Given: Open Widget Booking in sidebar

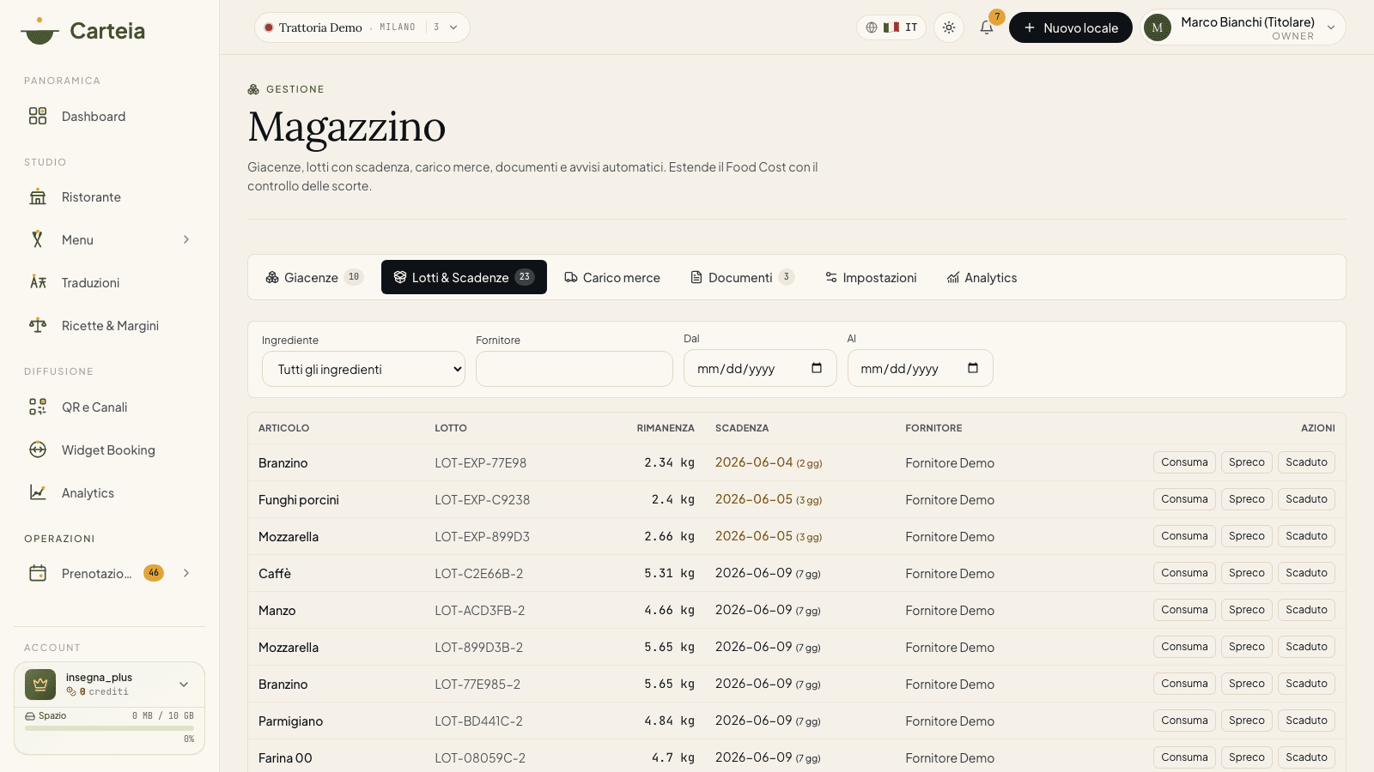Looking at the screenshot, I should 109,450.
